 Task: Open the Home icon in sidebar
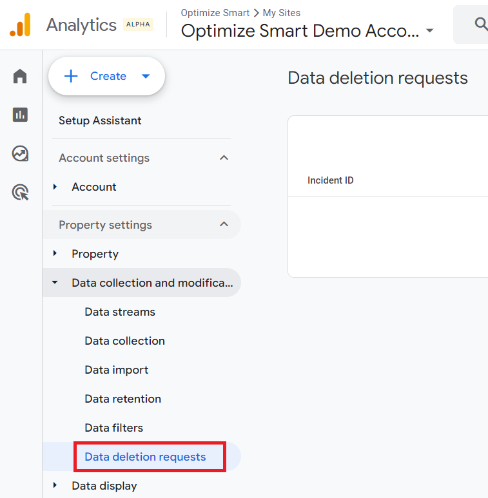20,76
